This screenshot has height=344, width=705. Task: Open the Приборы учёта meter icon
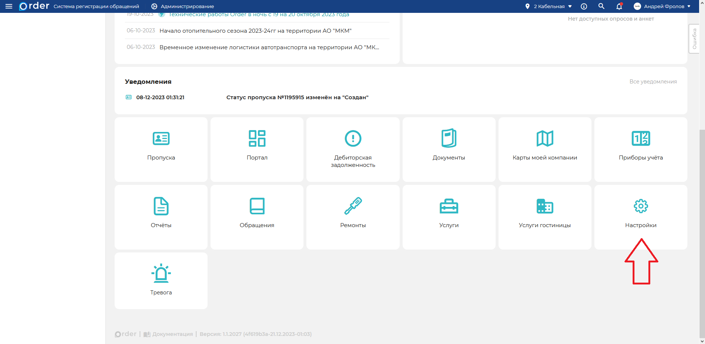(x=640, y=139)
